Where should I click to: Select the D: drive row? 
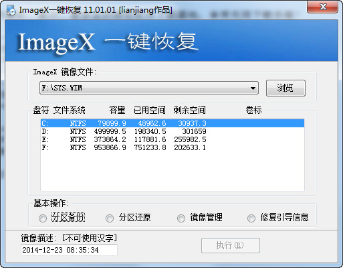point(173,131)
